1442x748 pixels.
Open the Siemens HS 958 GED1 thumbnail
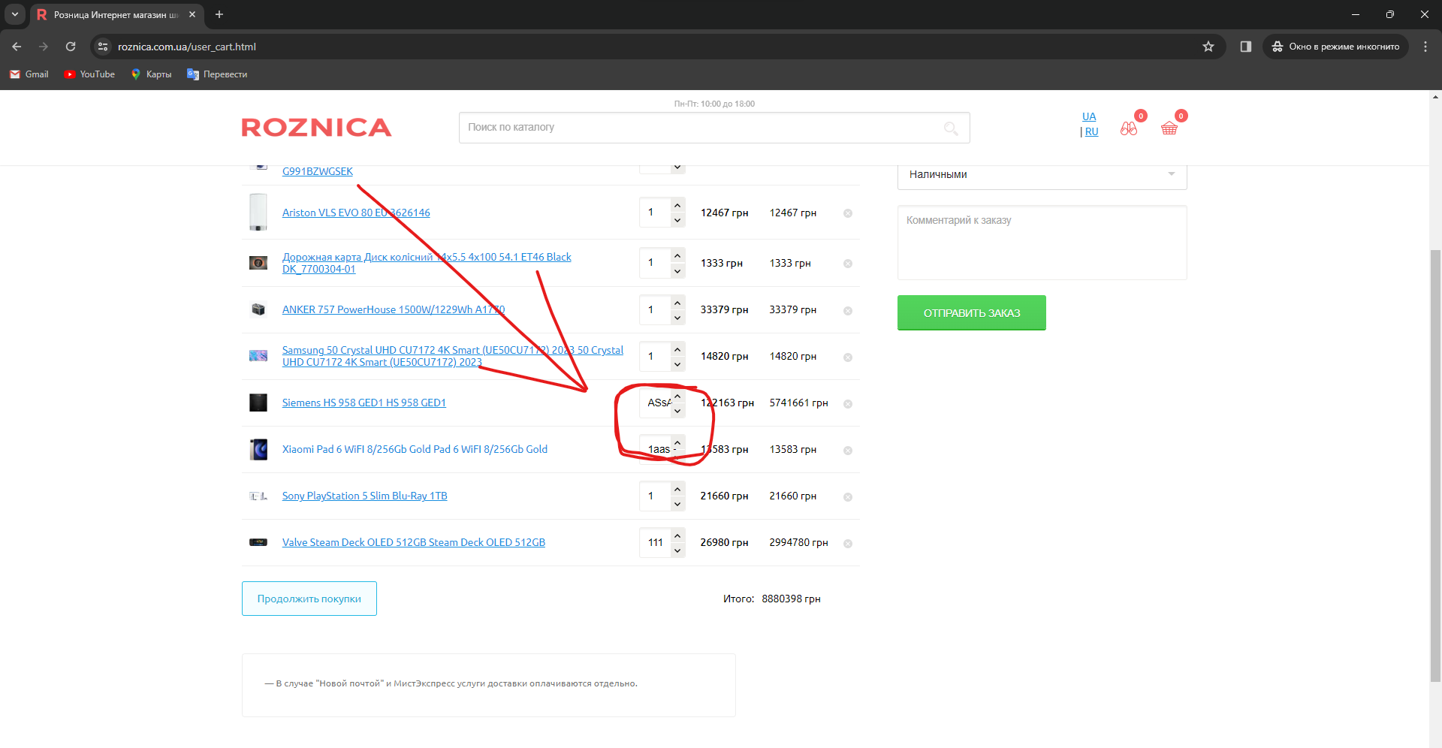[258, 403]
